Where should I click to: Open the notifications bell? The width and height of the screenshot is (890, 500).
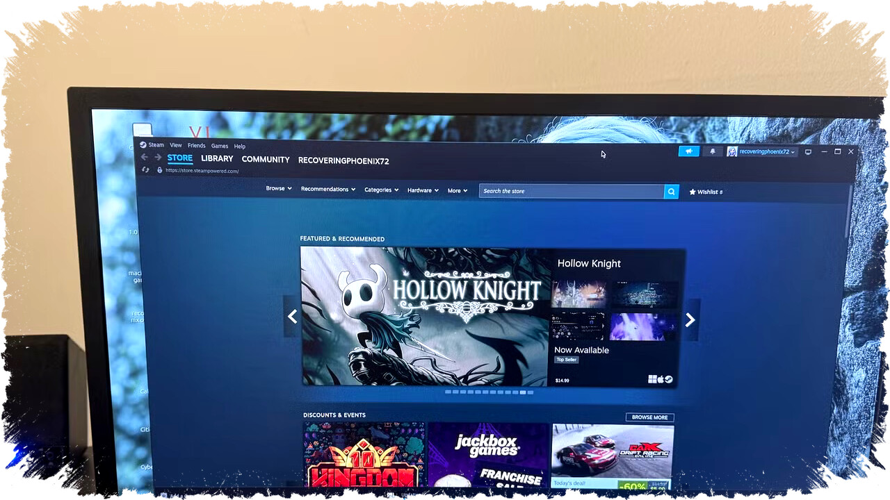[712, 151]
